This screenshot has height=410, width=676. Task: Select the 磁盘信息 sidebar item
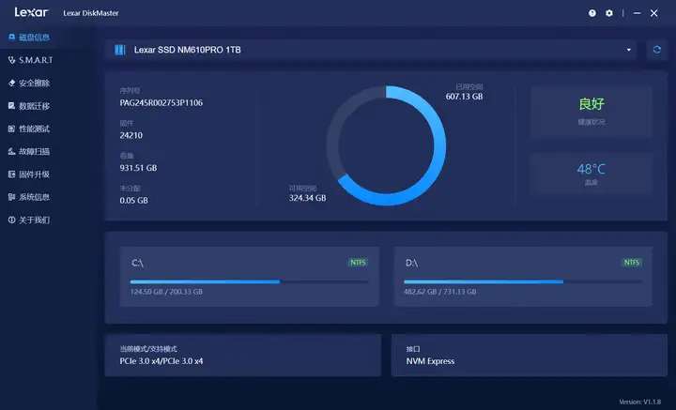point(29,38)
